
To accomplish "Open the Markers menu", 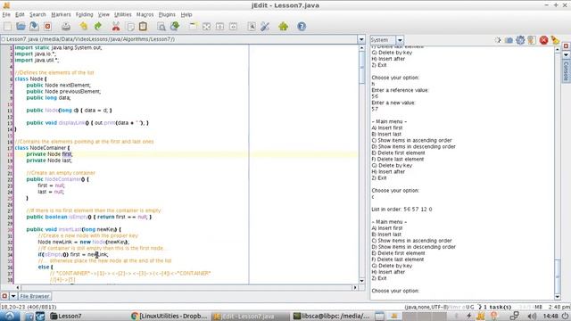I will (61, 14).
